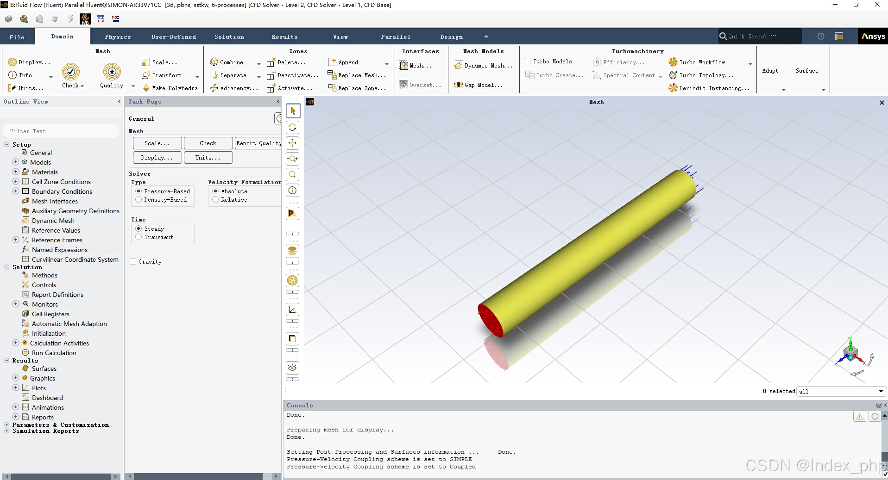Click the help question mark icon
Viewport: 888px width, 480px height.
(821, 37)
